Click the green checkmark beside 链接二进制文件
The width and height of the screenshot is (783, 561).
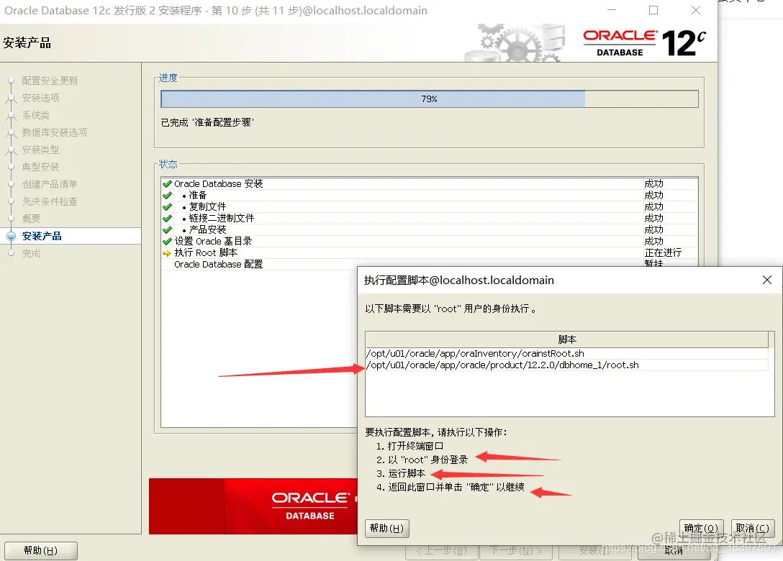[167, 218]
